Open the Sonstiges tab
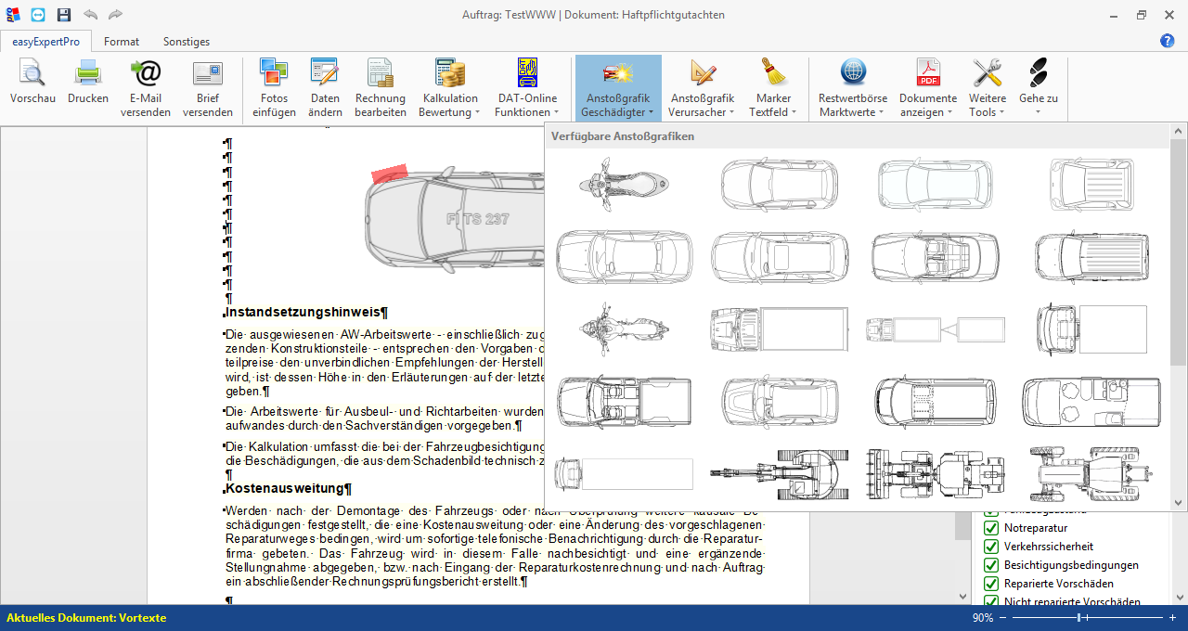The image size is (1188, 631). pyautogui.click(x=187, y=42)
